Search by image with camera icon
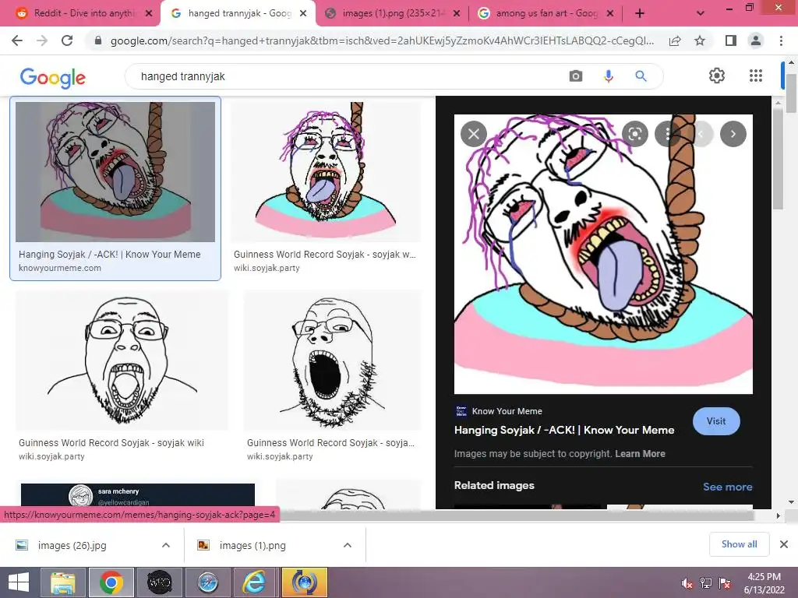The image size is (798, 598). (576, 76)
